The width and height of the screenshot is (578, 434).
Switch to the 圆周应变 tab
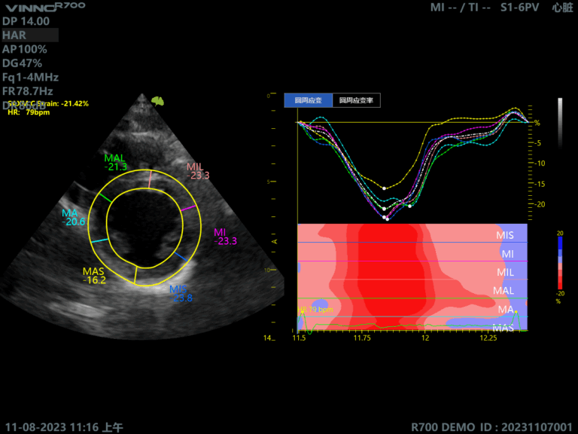tap(308, 100)
